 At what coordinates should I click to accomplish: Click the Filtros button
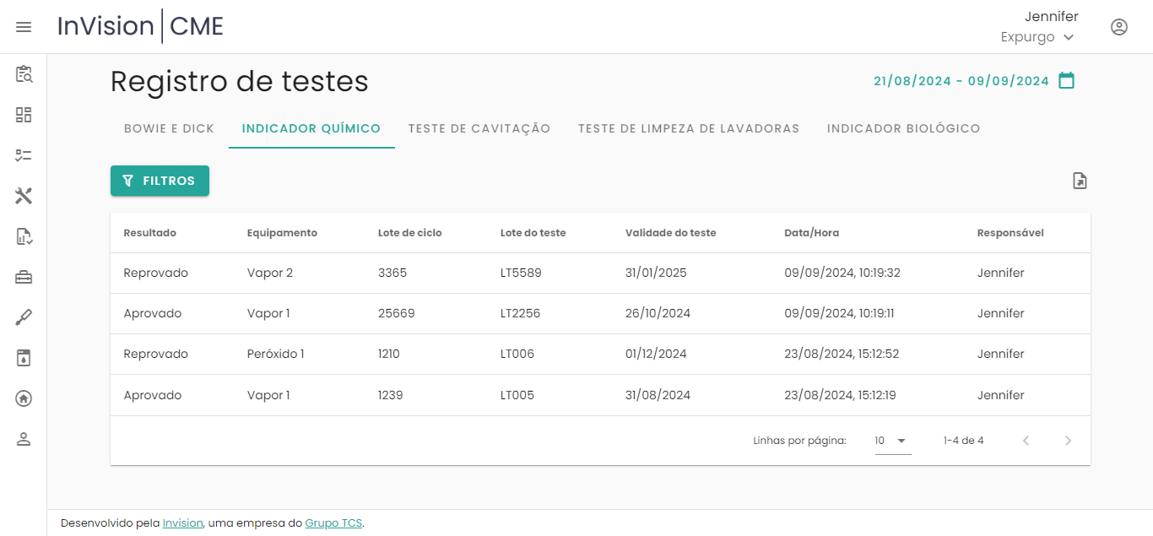(x=160, y=181)
